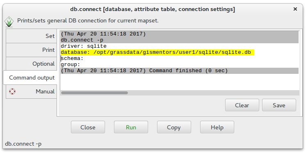Close the db.connect dialog with X
This screenshot has width=308, height=153.
click(x=295, y=9)
